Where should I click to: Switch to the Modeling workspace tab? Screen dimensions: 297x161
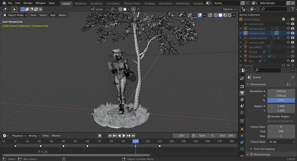click(x=80, y=3)
